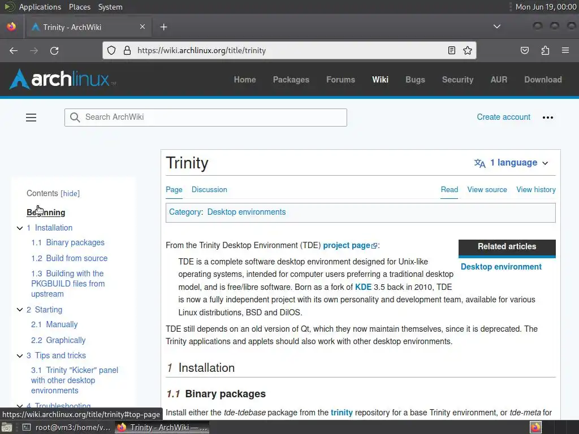This screenshot has width=579, height=434.
Task: Close the Trinity - ArchWiki tab
Action: click(142, 27)
